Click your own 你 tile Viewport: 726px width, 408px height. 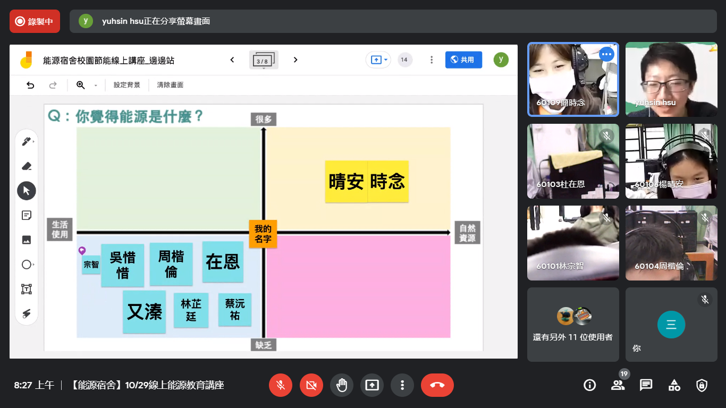[x=671, y=325]
